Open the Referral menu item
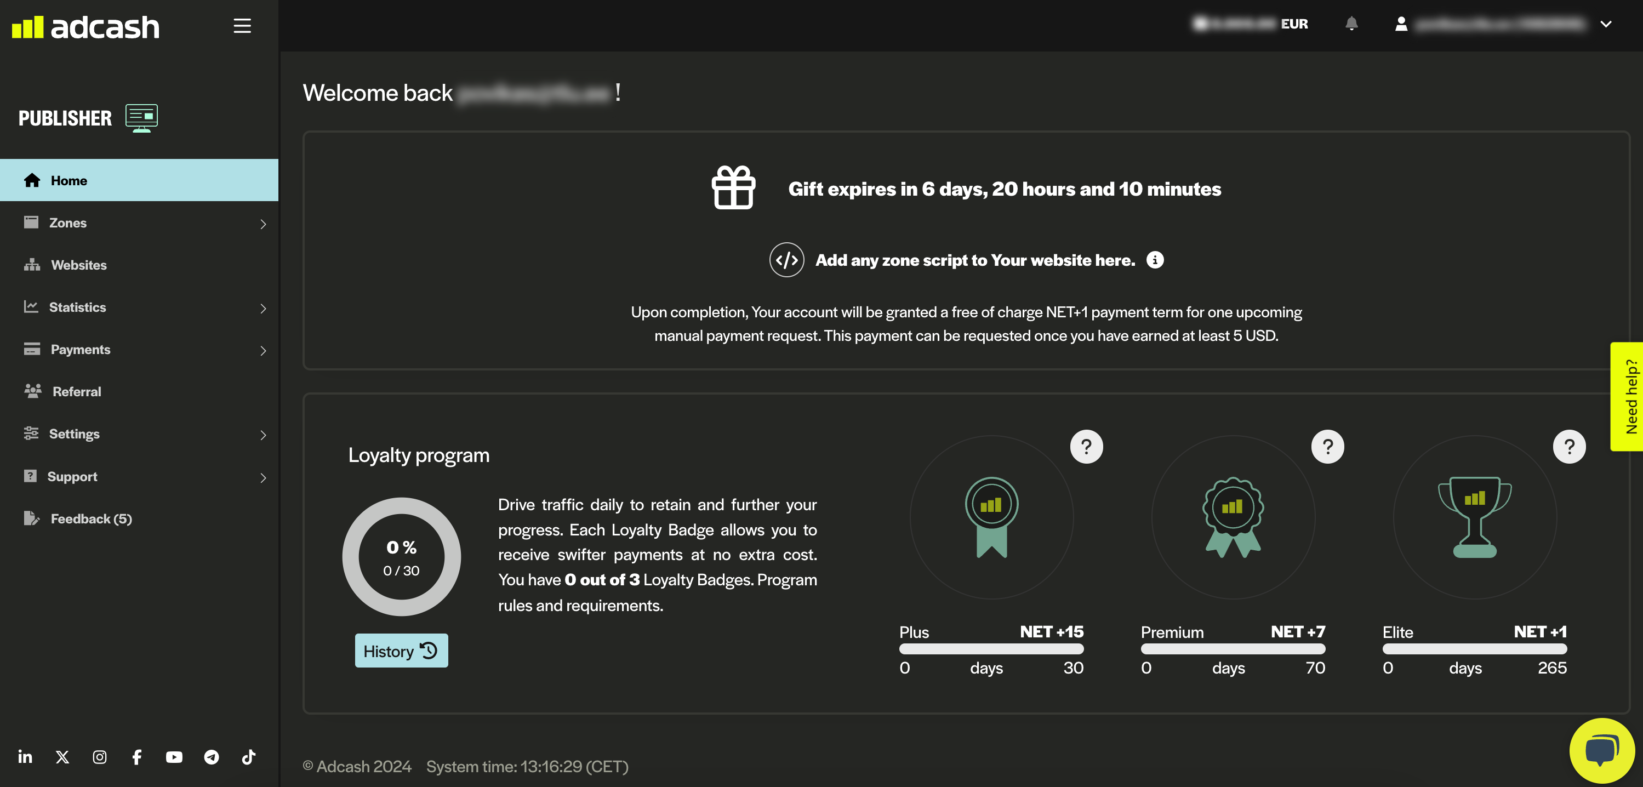Screen dimensions: 1643x787 click(x=77, y=392)
